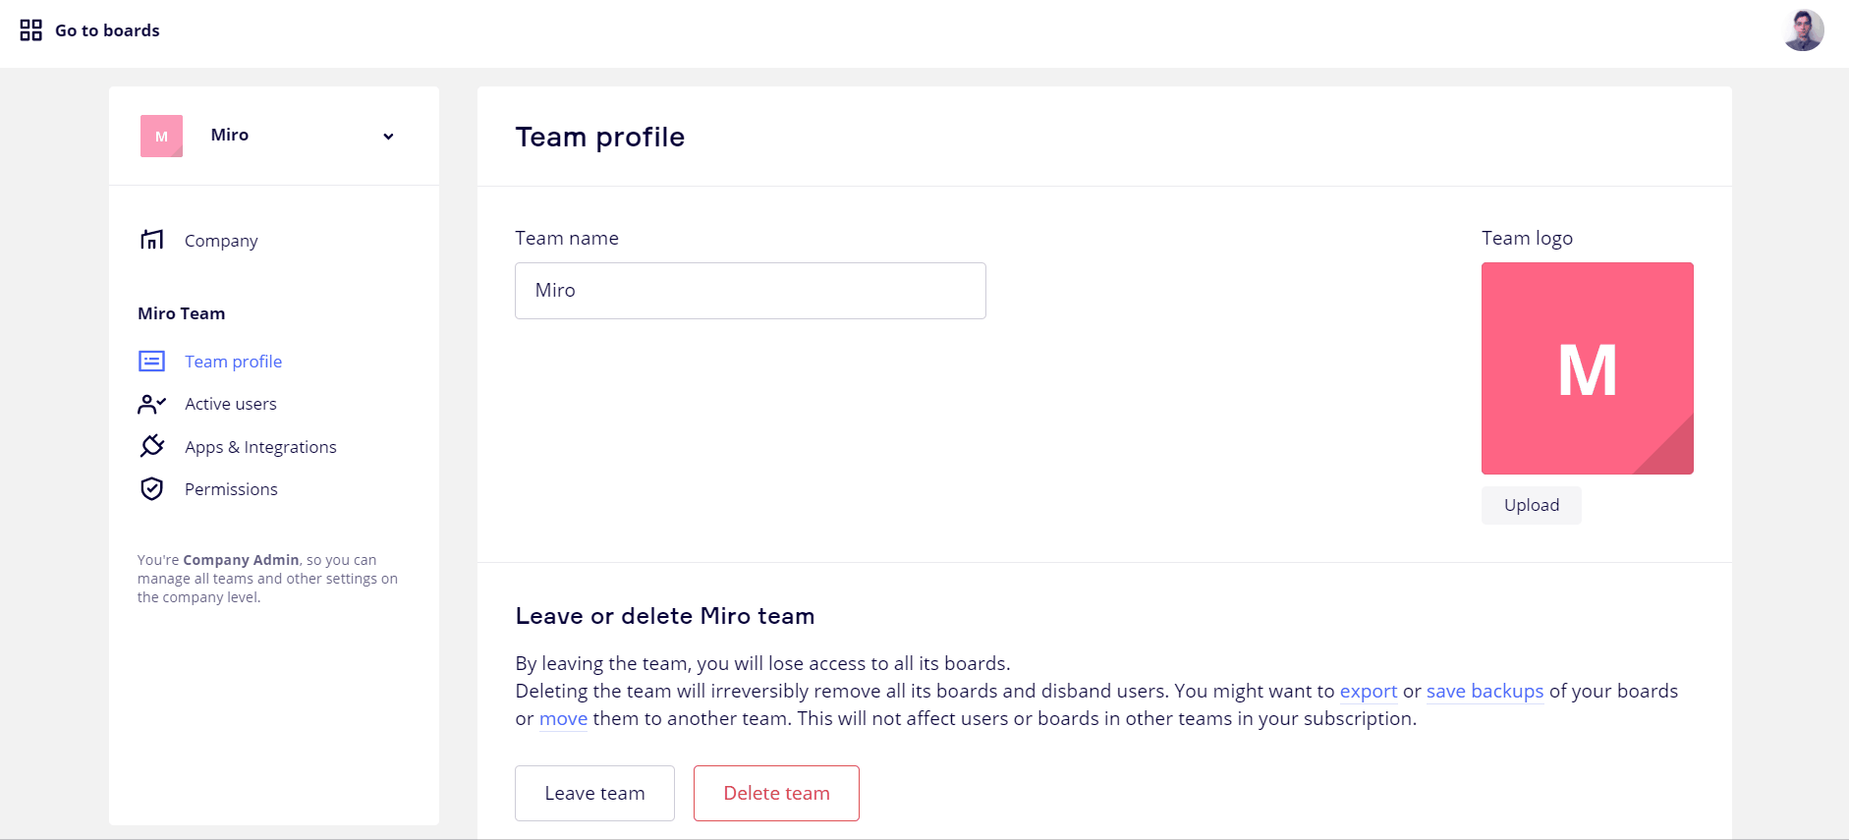Click the Permissions shield icon
Screen dimensions: 1849x840
click(152, 489)
